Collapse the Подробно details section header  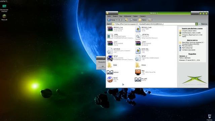(192, 54)
